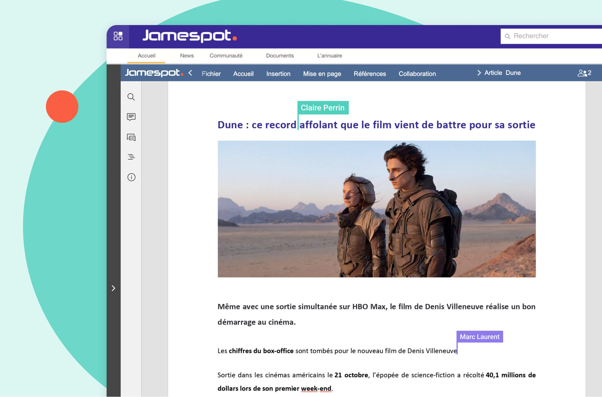The height and width of the screenshot is (397, 602).
Task: Show the two connected collaborators
Action: click(584, 73)
